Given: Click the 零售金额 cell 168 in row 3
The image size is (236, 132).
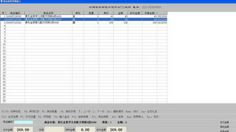Looking at the screenshot, I should point(149,23).
